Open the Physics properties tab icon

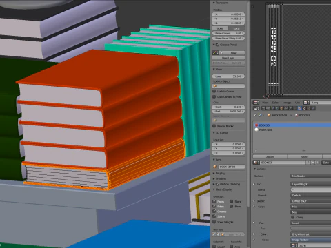coord(314,108)
